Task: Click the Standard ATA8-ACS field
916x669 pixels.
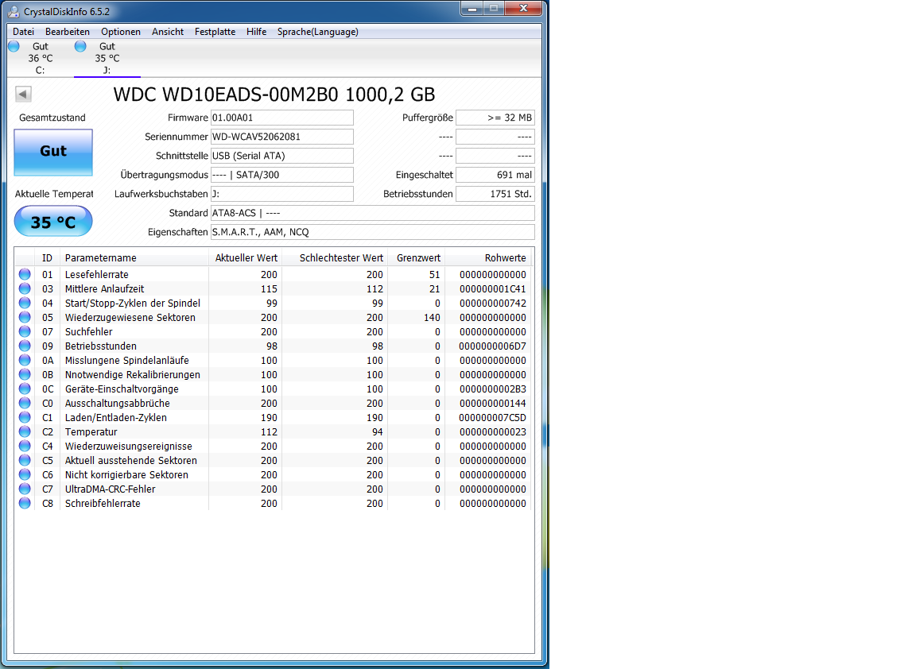Action: [x=372, y=213]
